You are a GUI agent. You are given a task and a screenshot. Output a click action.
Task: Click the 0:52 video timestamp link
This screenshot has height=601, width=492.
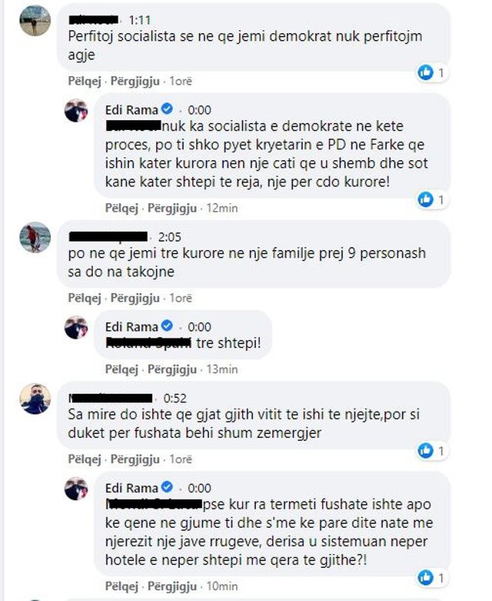point(175,399)
